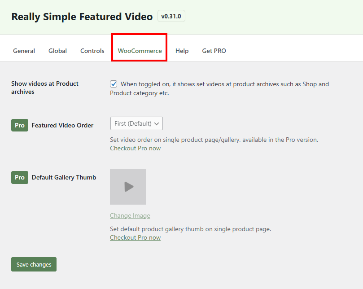Open Checkout Pro now under Default Gallery Thumb

(135, 237)
